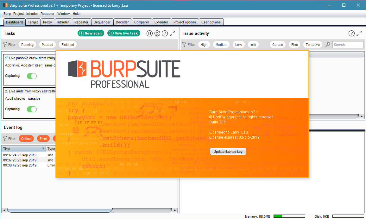Click the issue list scroll-right arrow
366x219 pixels.
[x=362, y=116]
